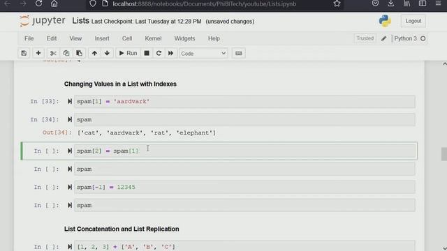Click inside the spam[1] = 'aardvark' cell
Image resolution: width=447 pixels, height=251 pixels.
coord(244,102)
